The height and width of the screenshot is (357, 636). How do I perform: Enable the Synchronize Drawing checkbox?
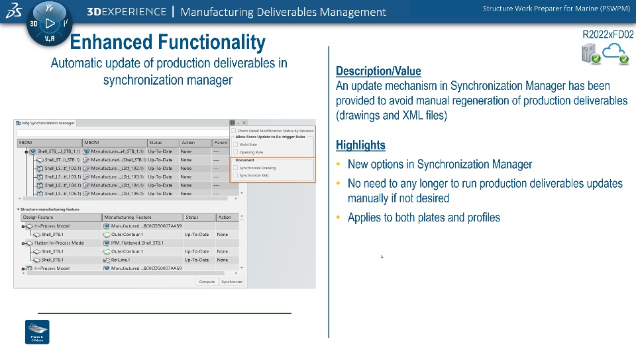tap(235, 167)
